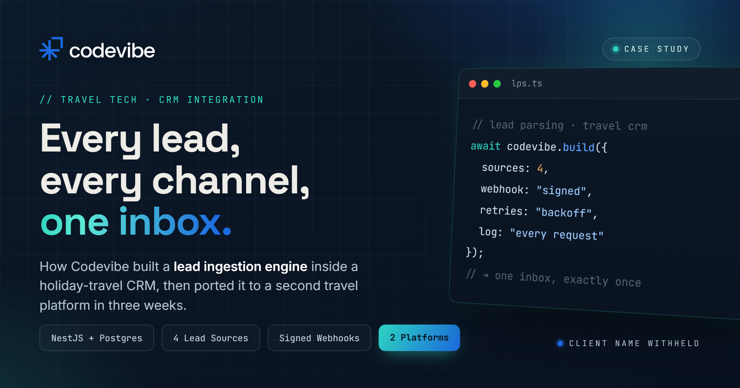Viewport: 740px width, 388px height.
Task: Click the teal dot in CASE STUDY badge
Action: [616, 49]
